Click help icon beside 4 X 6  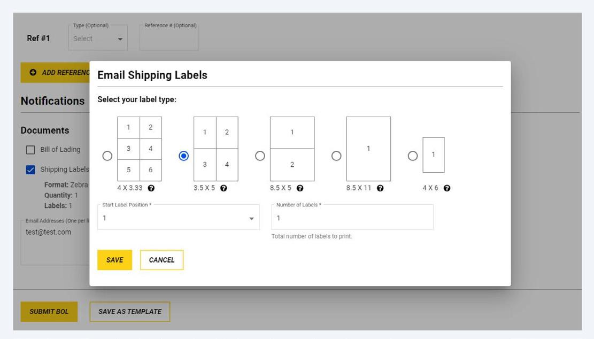447,188
